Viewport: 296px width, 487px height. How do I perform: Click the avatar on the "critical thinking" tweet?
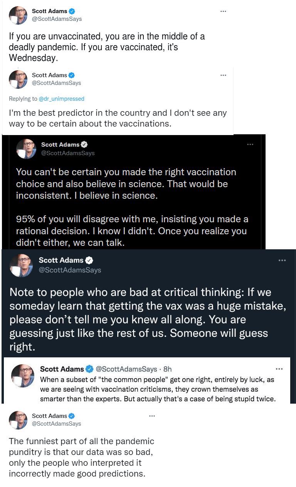coord(21,265)
